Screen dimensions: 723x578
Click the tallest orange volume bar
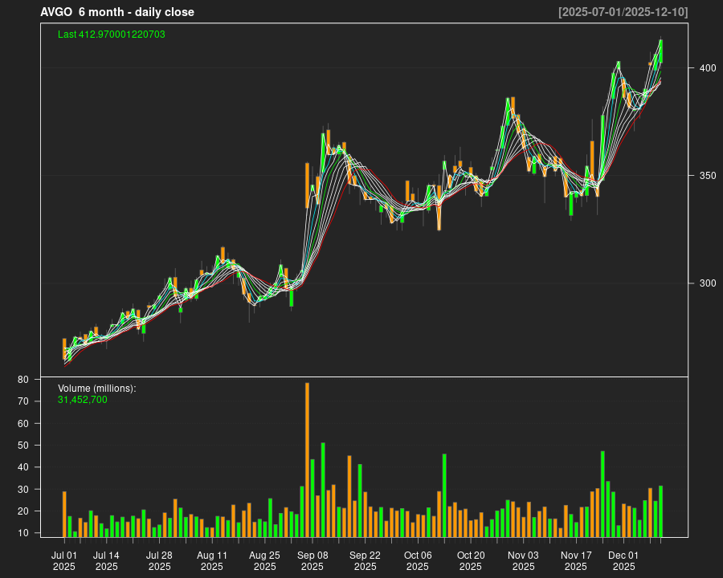[307, 459]
